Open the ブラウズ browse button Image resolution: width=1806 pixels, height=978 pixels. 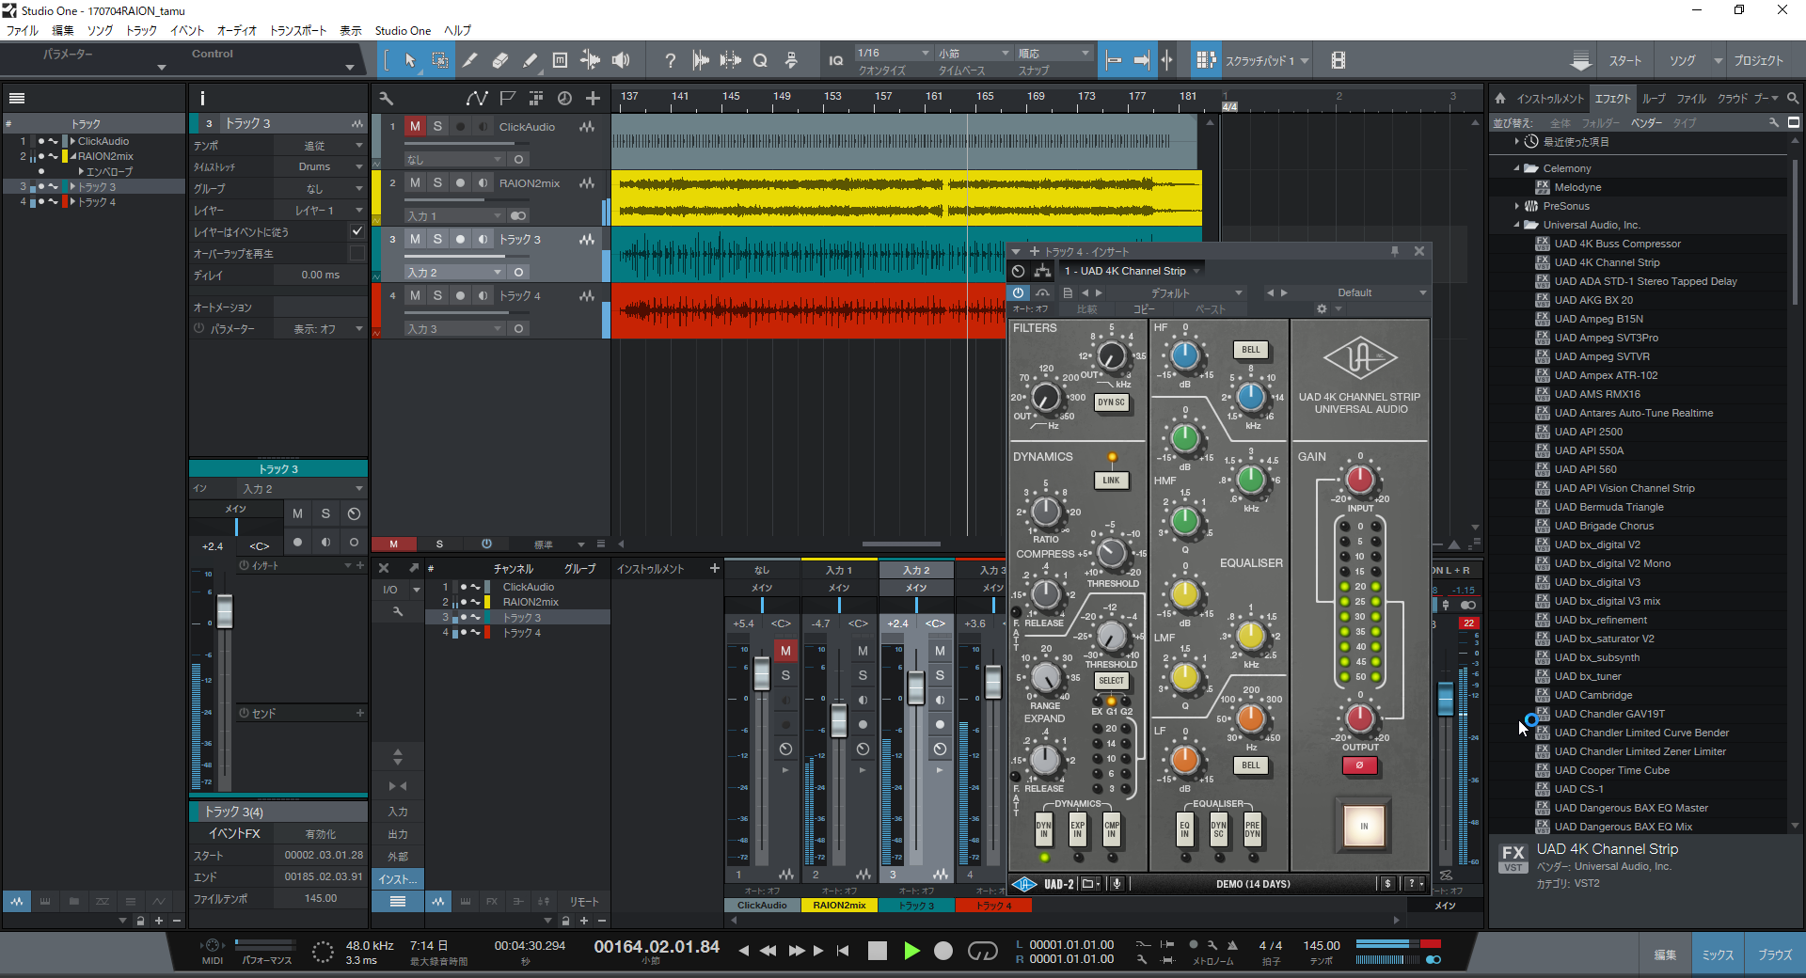click(1775, 954)
